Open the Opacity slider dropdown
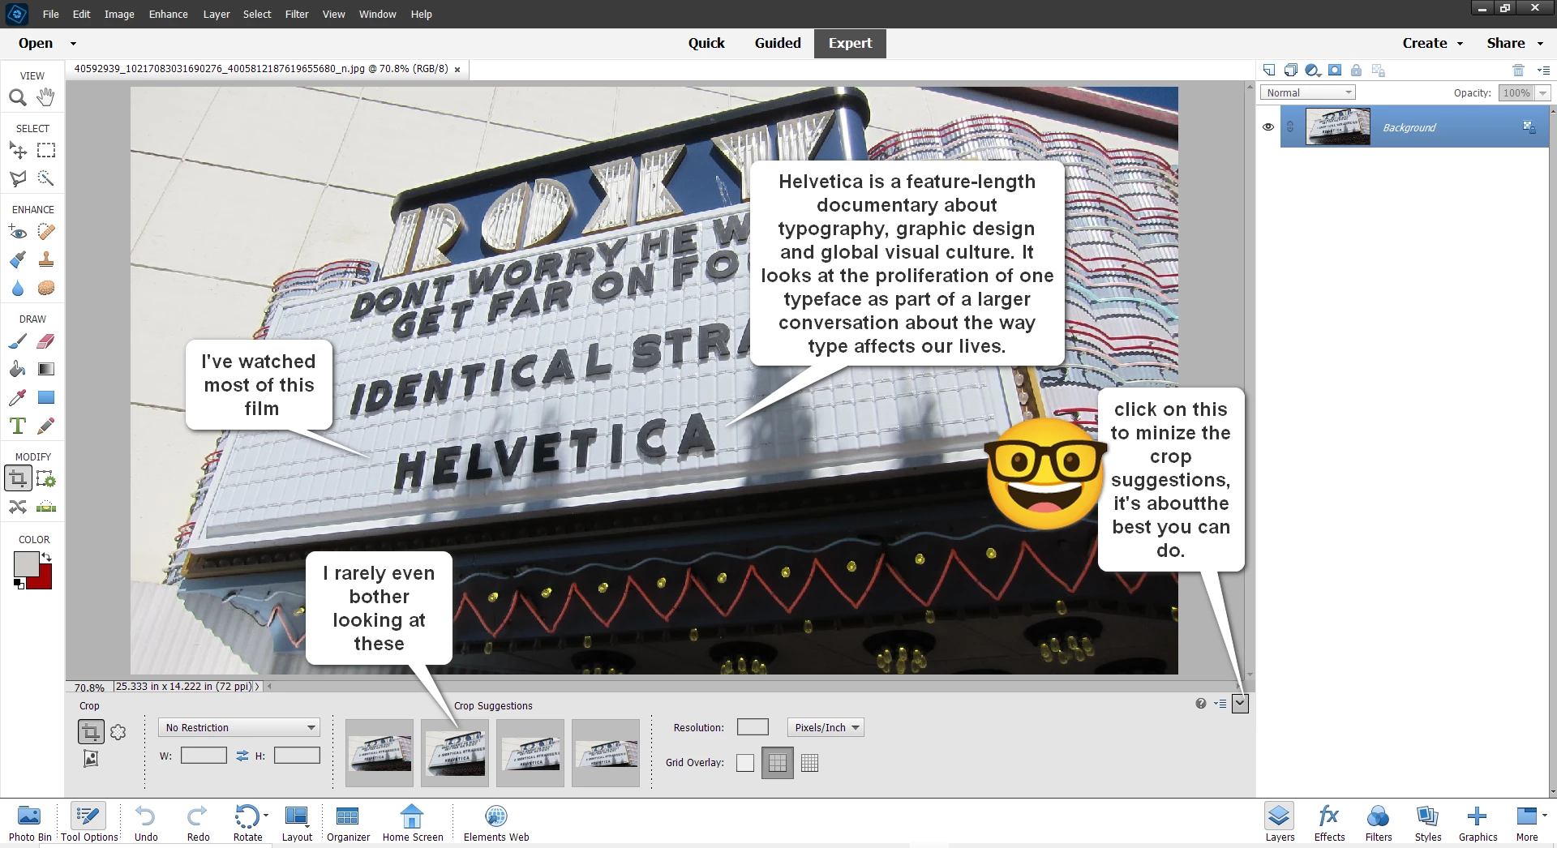1557x848 pixels. 1543,93
